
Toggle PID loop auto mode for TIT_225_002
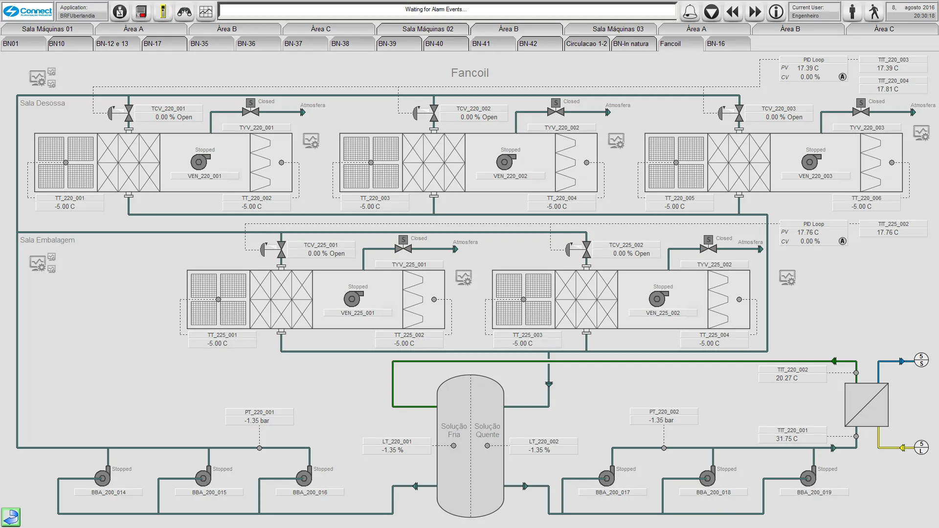[842, 241]
